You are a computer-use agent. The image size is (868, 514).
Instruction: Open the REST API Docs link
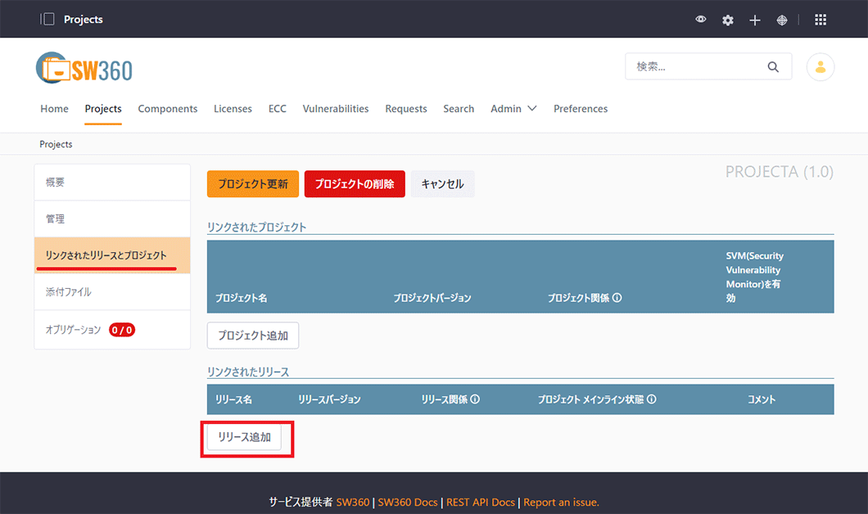481,502
